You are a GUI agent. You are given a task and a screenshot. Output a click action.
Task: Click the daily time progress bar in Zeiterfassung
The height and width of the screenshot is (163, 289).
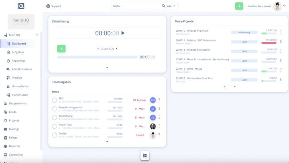pyautogui.click(x=97, y=57)
